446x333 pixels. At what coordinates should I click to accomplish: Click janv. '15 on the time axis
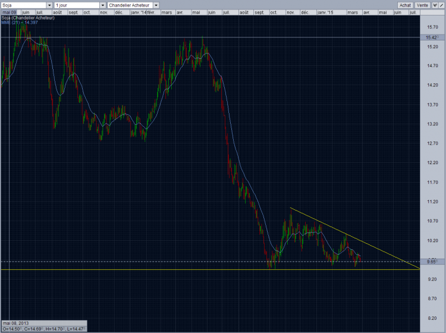coord(325,12)
